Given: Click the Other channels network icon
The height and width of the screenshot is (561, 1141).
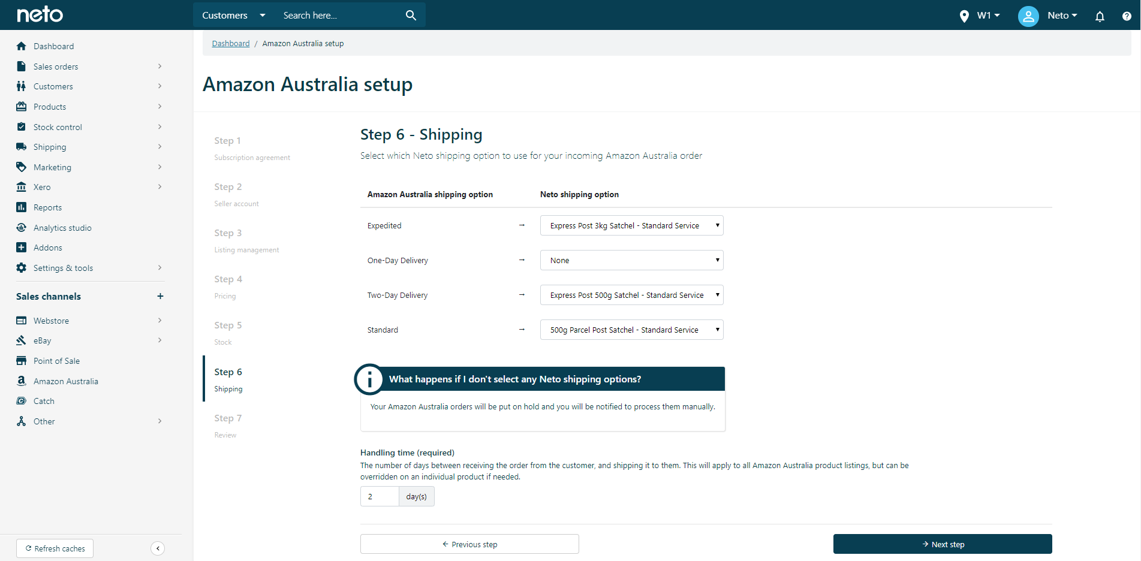Looking at the screenshot, I should [22, 421].
